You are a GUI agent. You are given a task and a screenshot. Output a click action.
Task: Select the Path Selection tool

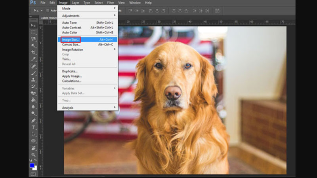[x=33, y=134]
